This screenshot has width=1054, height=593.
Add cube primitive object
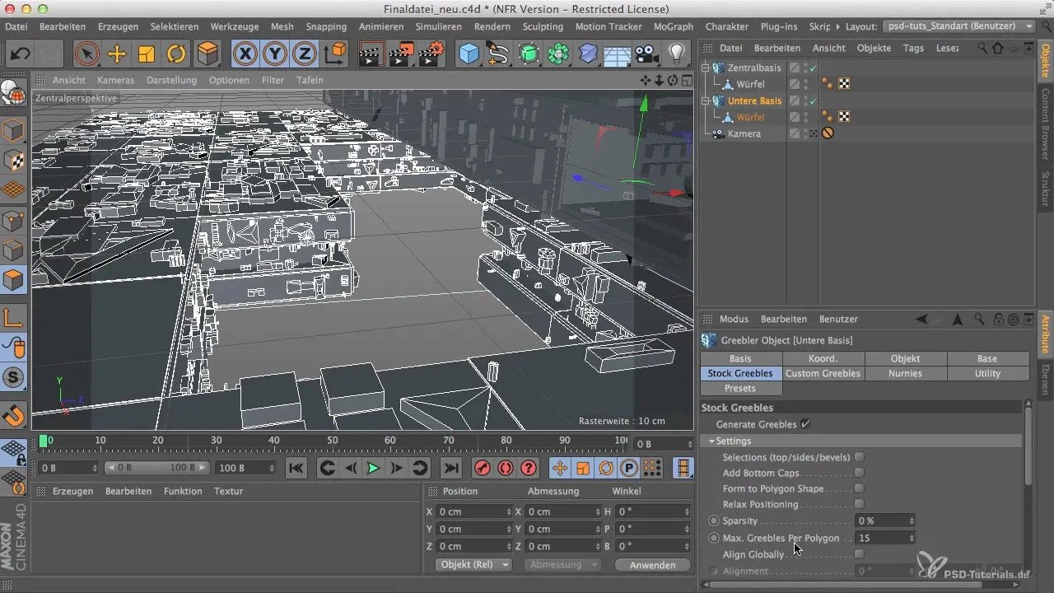(469, 54)
